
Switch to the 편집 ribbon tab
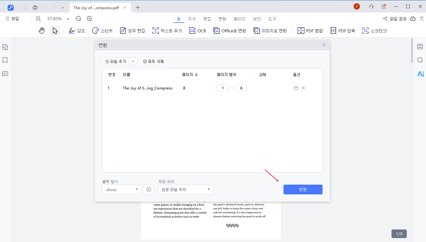[207, 19]
